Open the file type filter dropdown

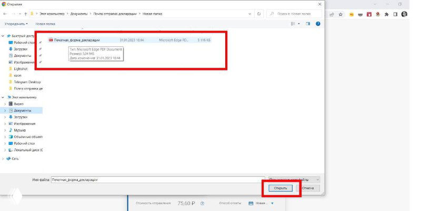[x=294, y=179]
